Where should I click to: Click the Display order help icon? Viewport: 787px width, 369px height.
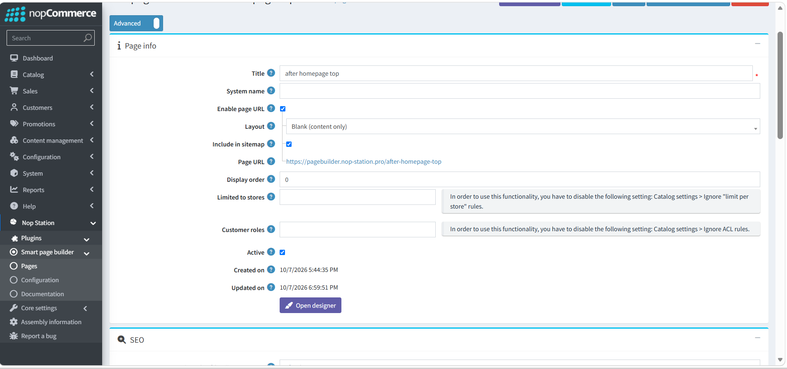(271, 179)
